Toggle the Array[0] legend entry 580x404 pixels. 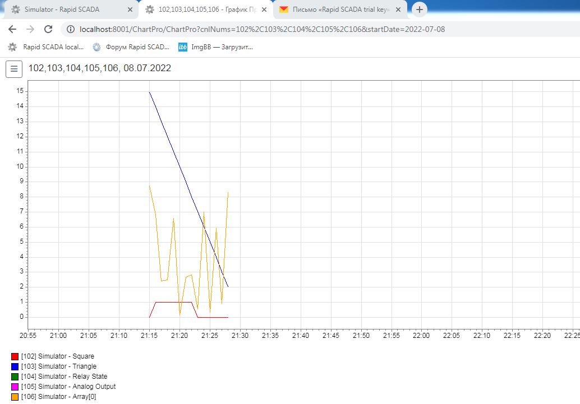[54, 397]
